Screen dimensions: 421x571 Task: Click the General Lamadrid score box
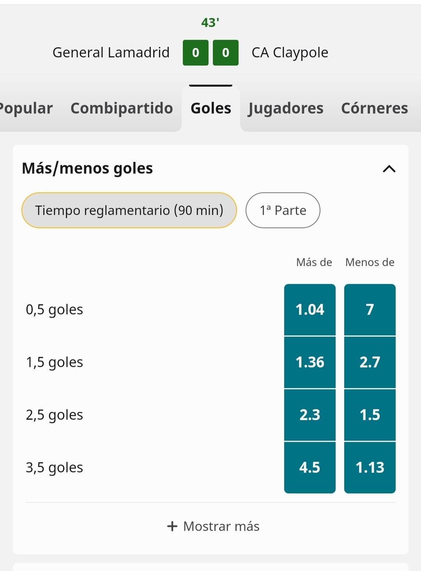tap(196, 53)
